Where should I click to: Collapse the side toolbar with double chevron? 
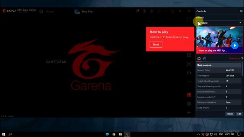click(189, 11)
